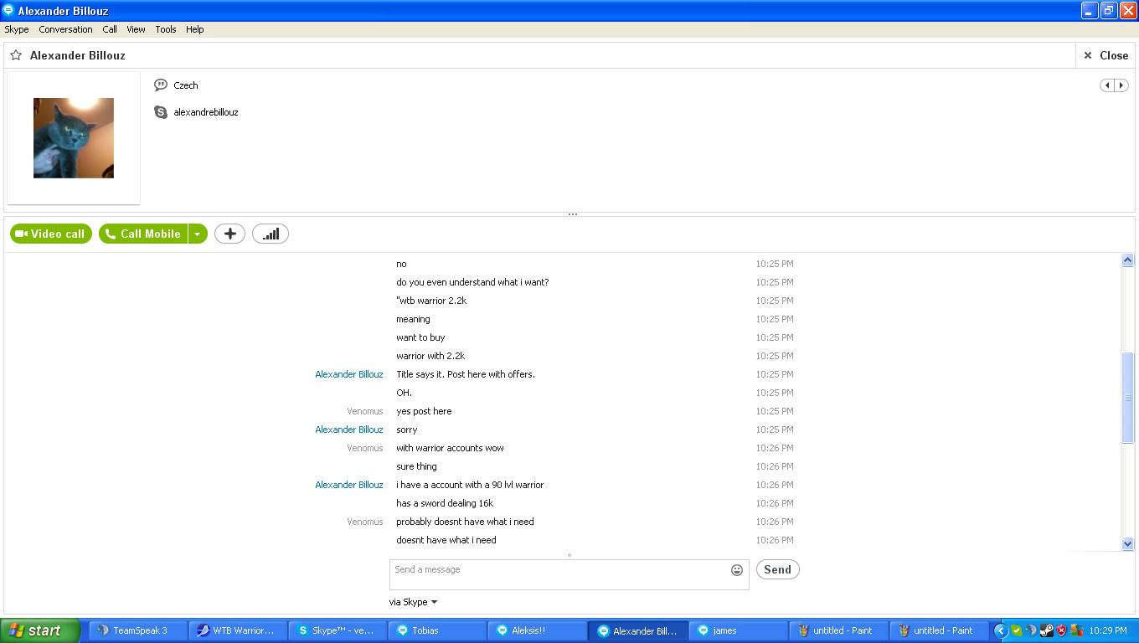The height and width of the screenshot is (643, 1139).
Task: Switch to james chat in taskbar
Action: [x=736, y=630]
